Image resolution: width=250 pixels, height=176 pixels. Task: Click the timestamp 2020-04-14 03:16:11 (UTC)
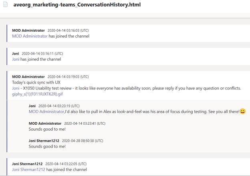(42, 53)
